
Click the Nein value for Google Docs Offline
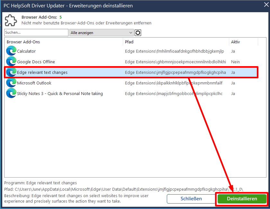point(235,62)
